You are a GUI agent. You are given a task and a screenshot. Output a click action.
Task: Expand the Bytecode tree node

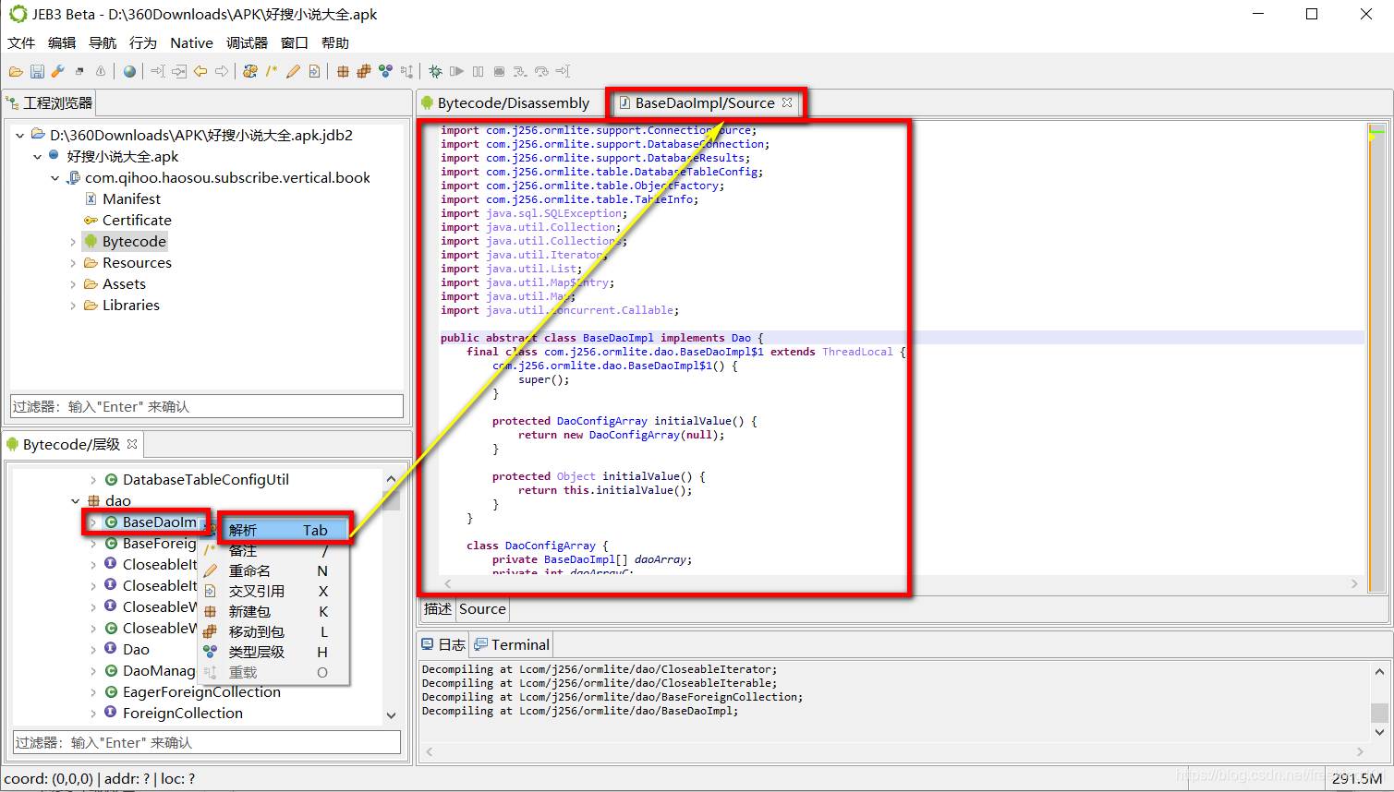tap(73, 242)
